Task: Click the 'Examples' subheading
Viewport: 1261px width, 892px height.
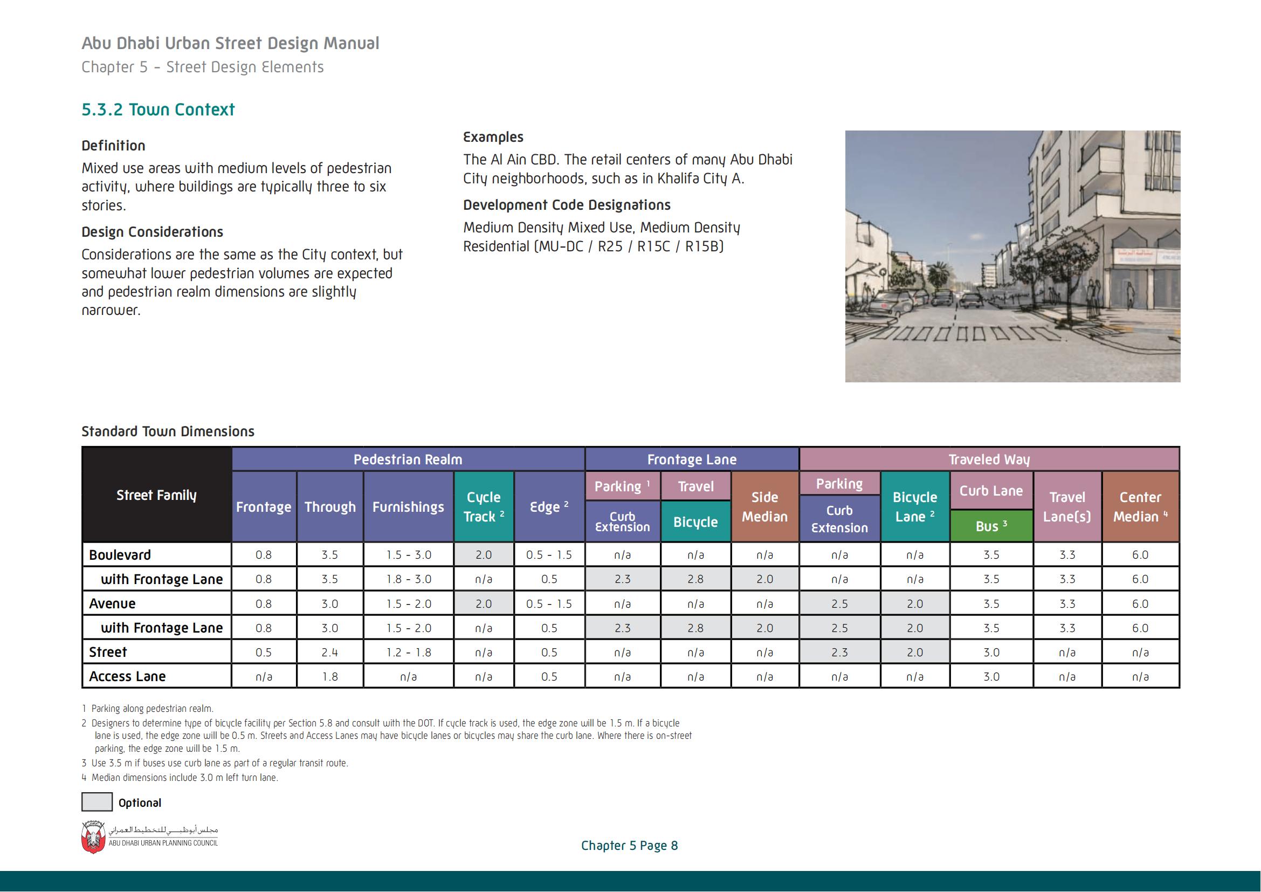Action: point(493,137)
